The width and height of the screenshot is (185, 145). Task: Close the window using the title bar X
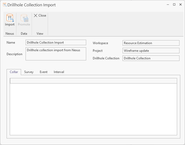click(x=181, y=5)
